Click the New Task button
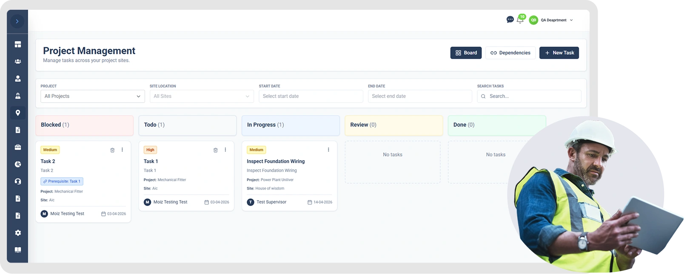This screenshot has width=690, height=274. [559, 53]
